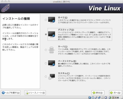Select the すべて(E) install type radio button
Image resolution: width=123 pixels, height=99 pixels.
tap(46, 20)
